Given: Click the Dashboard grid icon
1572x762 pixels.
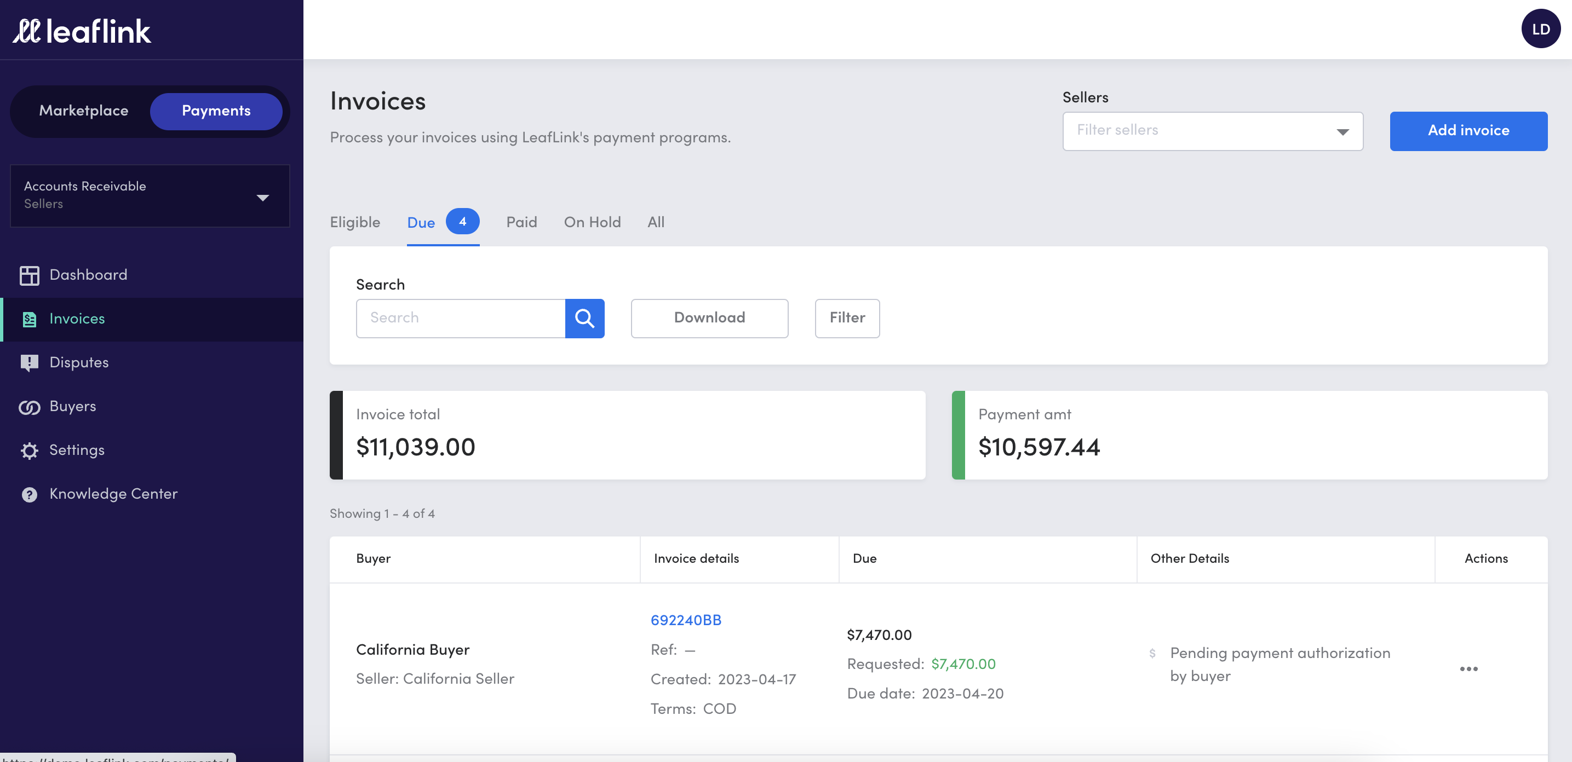Looking at the screenshot, I should [28, 276].
